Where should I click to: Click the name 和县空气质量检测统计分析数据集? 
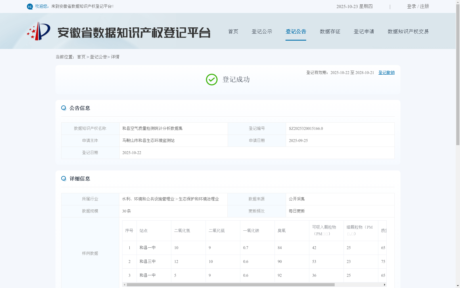[152, 128]
